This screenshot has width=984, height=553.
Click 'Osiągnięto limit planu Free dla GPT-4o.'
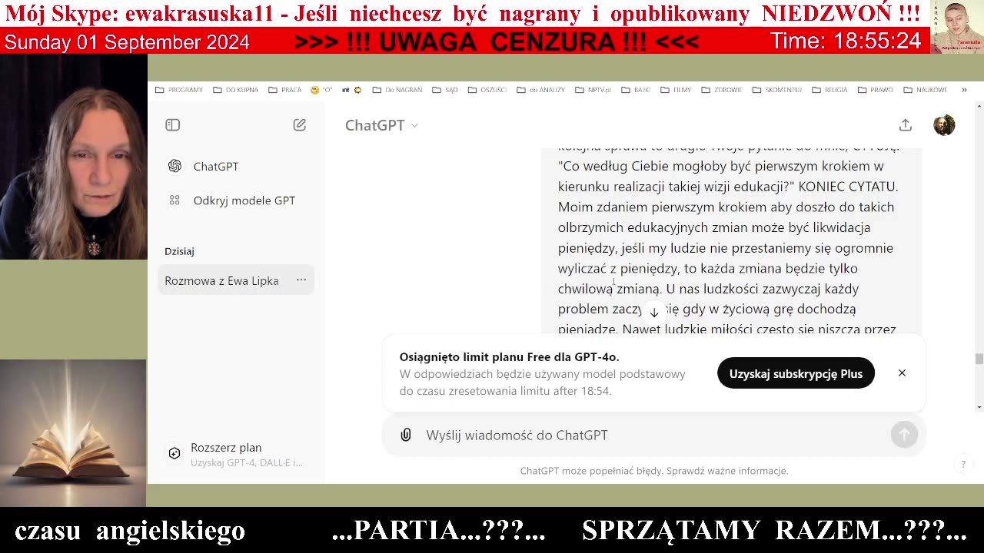(509, 357)
